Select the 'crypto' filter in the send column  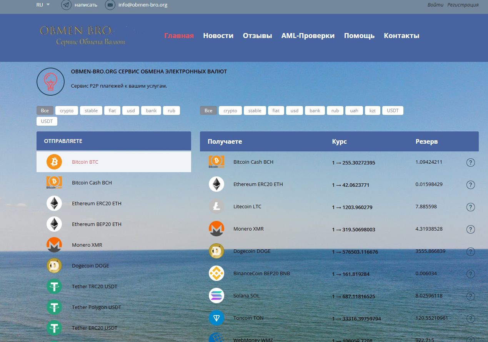(67, 111)
